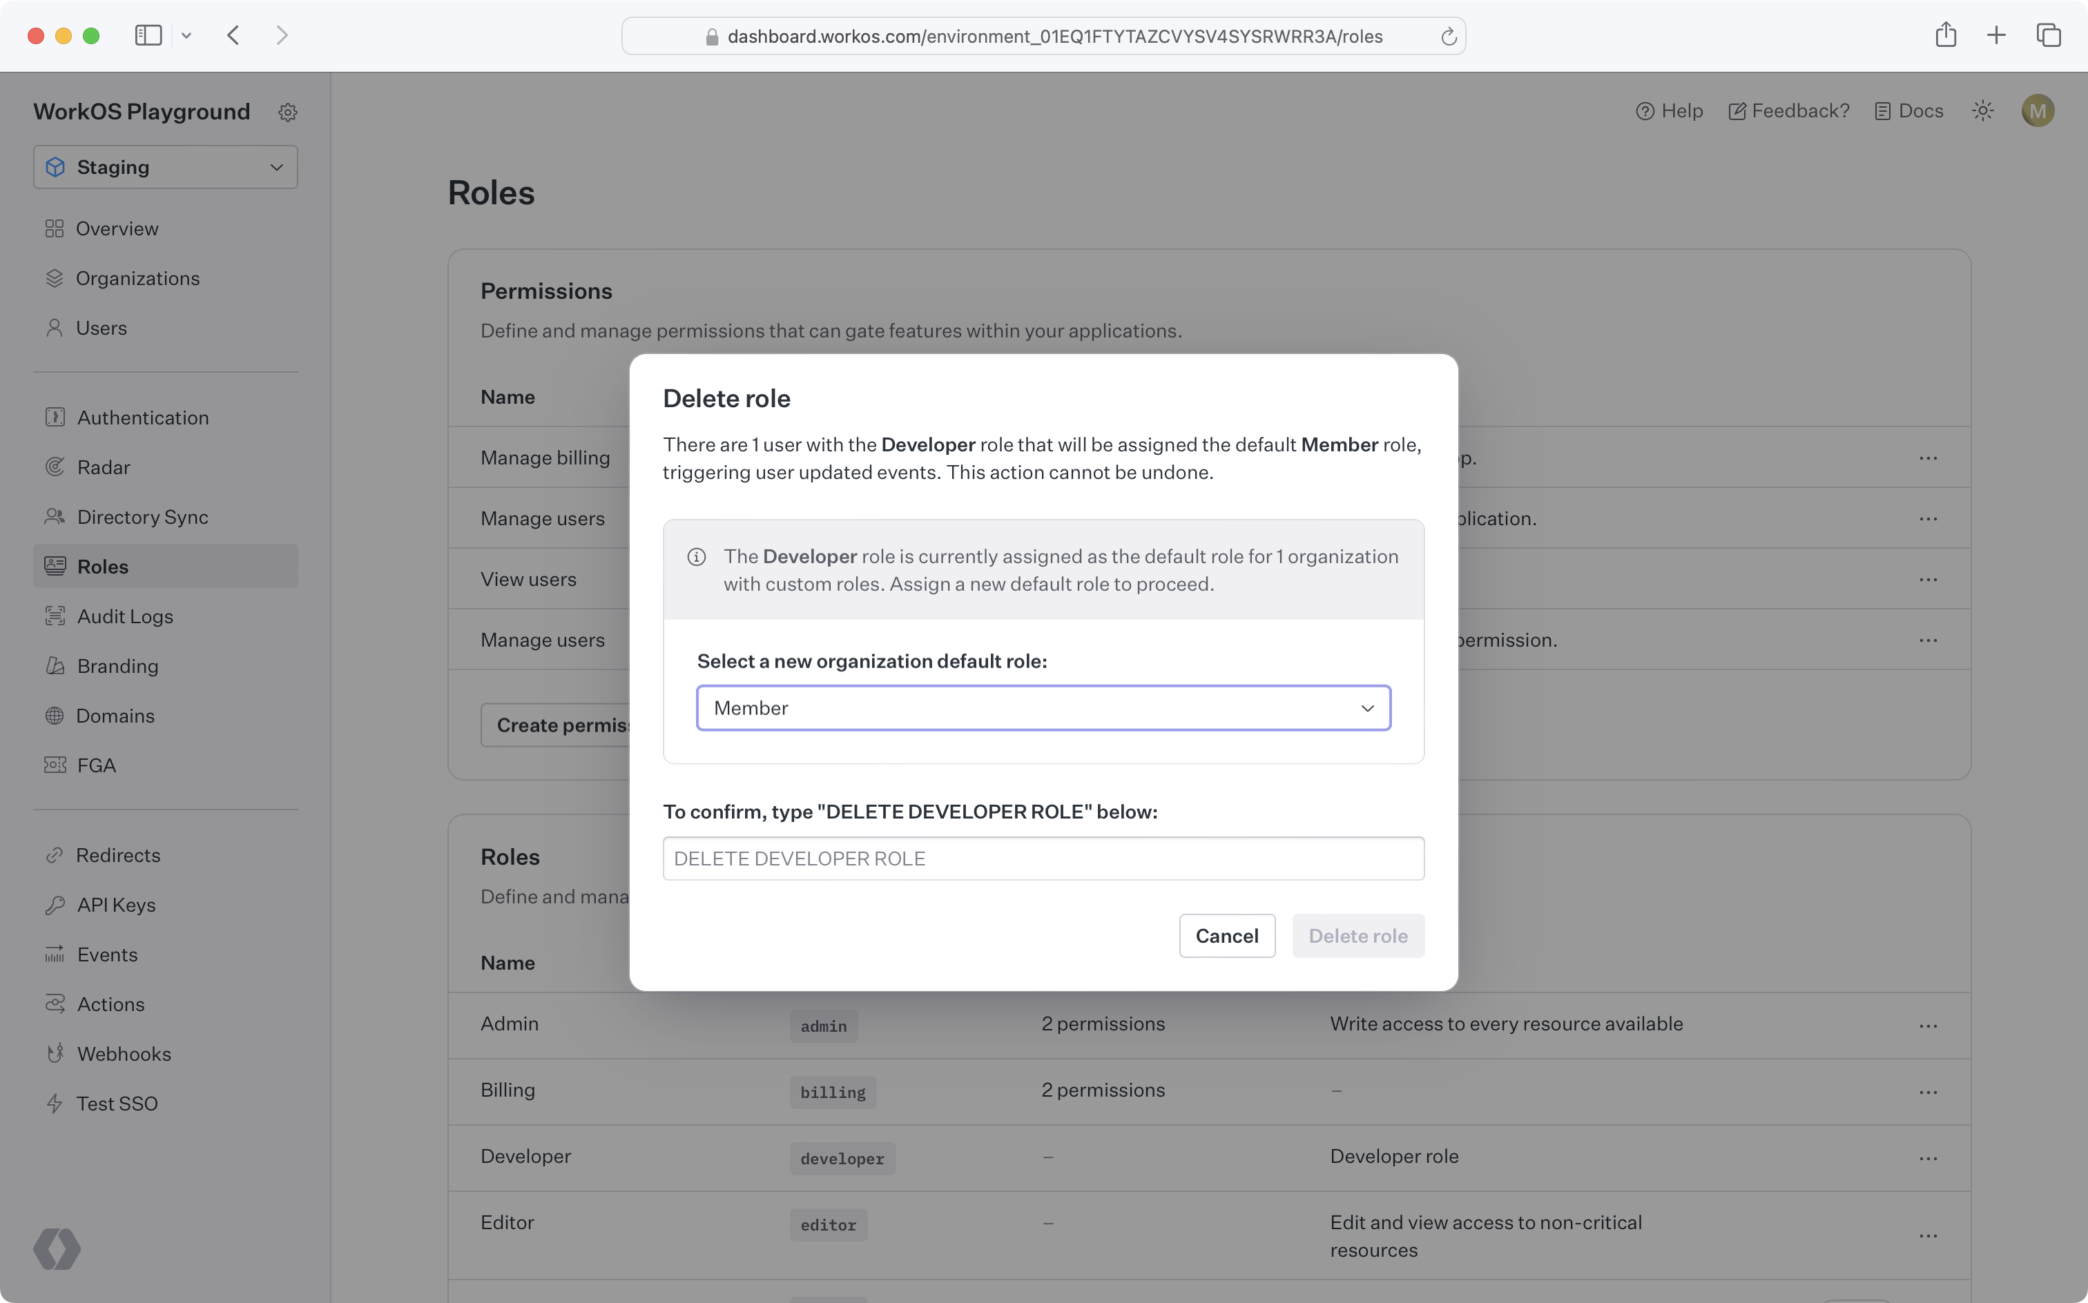Click the Radar sidebar icon
2088x1303 pixels.
(55, 467)
